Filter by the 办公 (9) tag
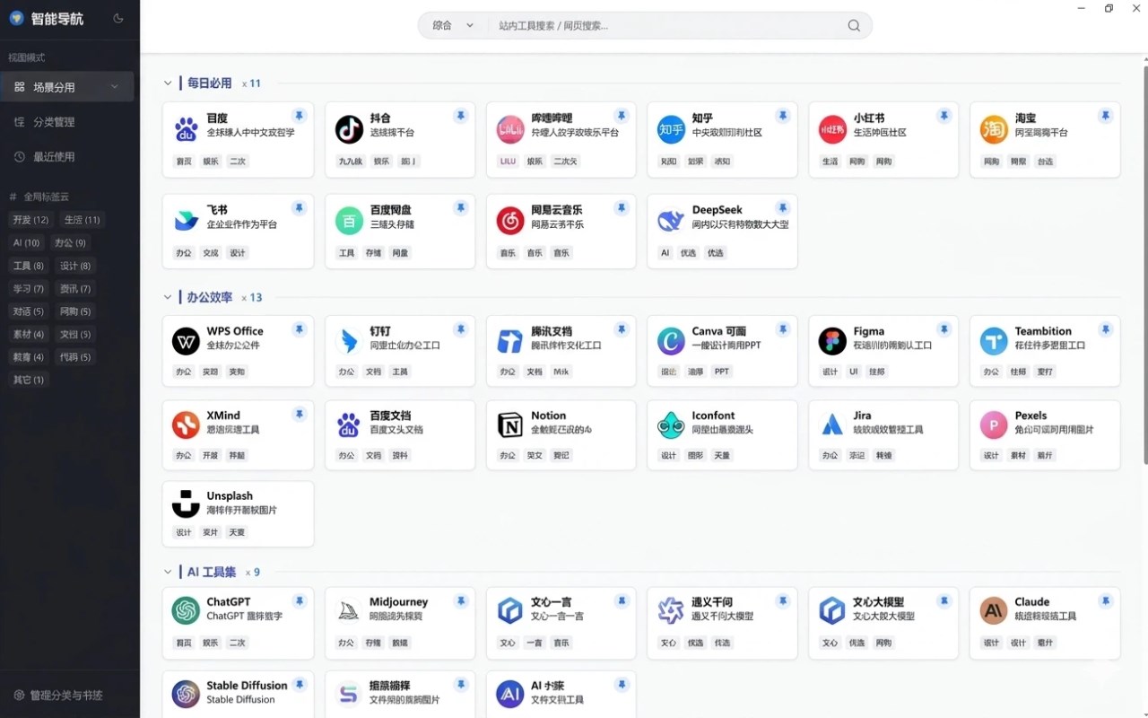This screenshot has height=718, width=1148. [x=70, y=242]
